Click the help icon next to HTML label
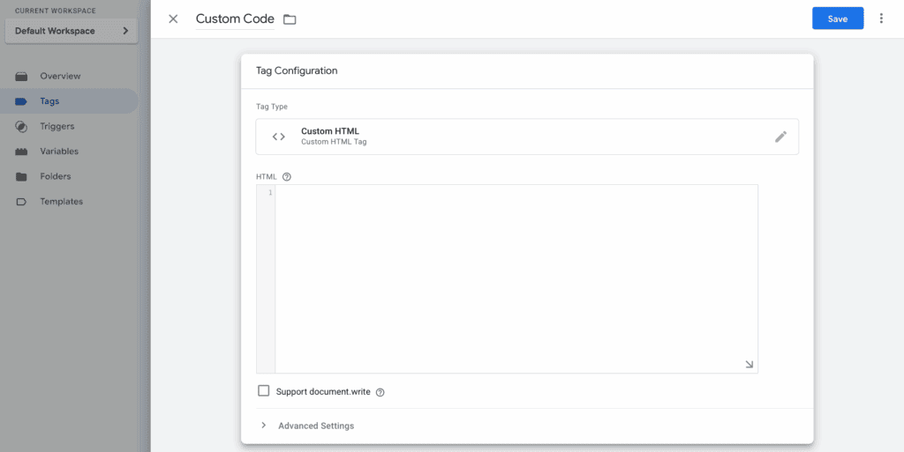 tap(287, 177)
